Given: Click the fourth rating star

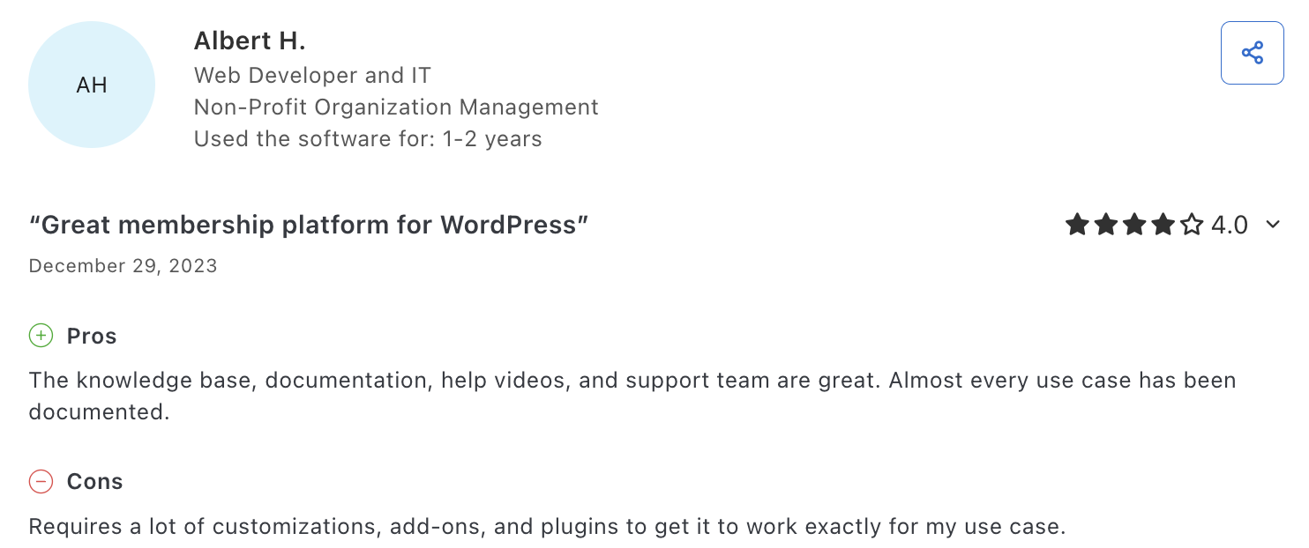Looking at the screenshot, I should pos(1163,225).
